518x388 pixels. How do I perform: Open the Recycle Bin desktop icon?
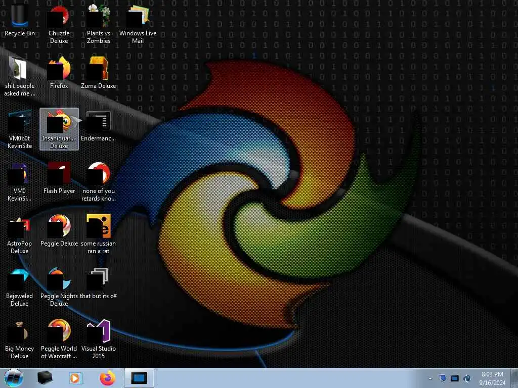(x=20, y=20)
